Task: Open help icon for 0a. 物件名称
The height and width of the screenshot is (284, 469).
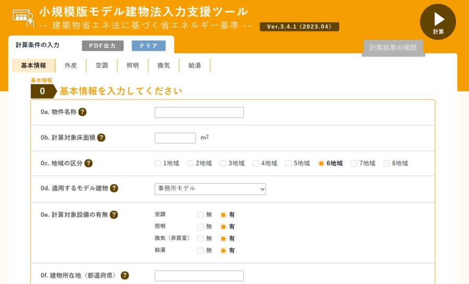Action: tap(82, 112)
